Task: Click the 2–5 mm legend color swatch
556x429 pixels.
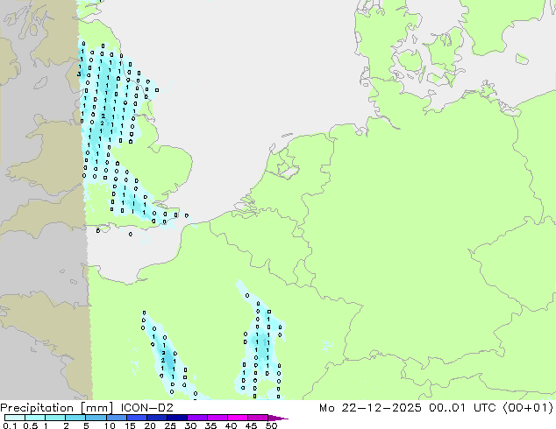Action: click(x=75, y=418)
